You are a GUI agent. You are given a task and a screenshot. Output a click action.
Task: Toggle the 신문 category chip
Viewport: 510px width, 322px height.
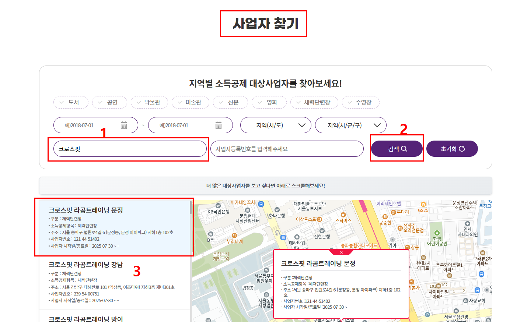[x=230, y=102]
